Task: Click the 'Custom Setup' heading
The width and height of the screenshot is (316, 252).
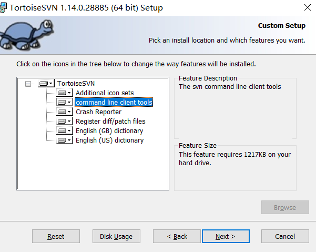Action: point(281,26)
